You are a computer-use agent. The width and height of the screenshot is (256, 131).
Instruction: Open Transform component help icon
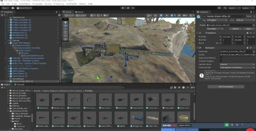(x=247, y=33)
